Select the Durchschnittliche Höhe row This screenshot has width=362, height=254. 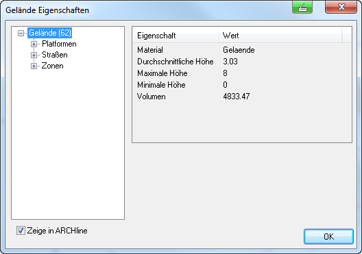click(242, 62)
